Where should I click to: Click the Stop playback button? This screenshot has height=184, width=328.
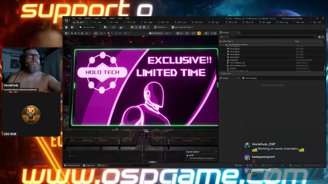[x=140, y=27]
